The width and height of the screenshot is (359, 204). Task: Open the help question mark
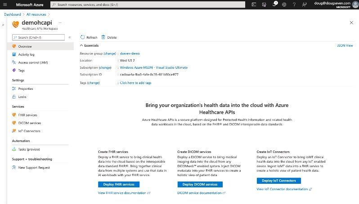pos(294,4)
